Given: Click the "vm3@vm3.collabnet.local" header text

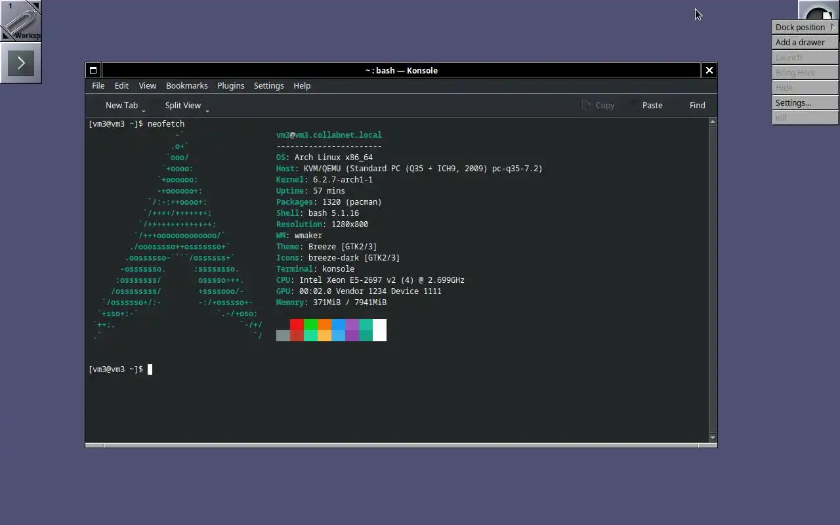Looking at the screenshot, I should pyautogui.click(x=329, y=135).
